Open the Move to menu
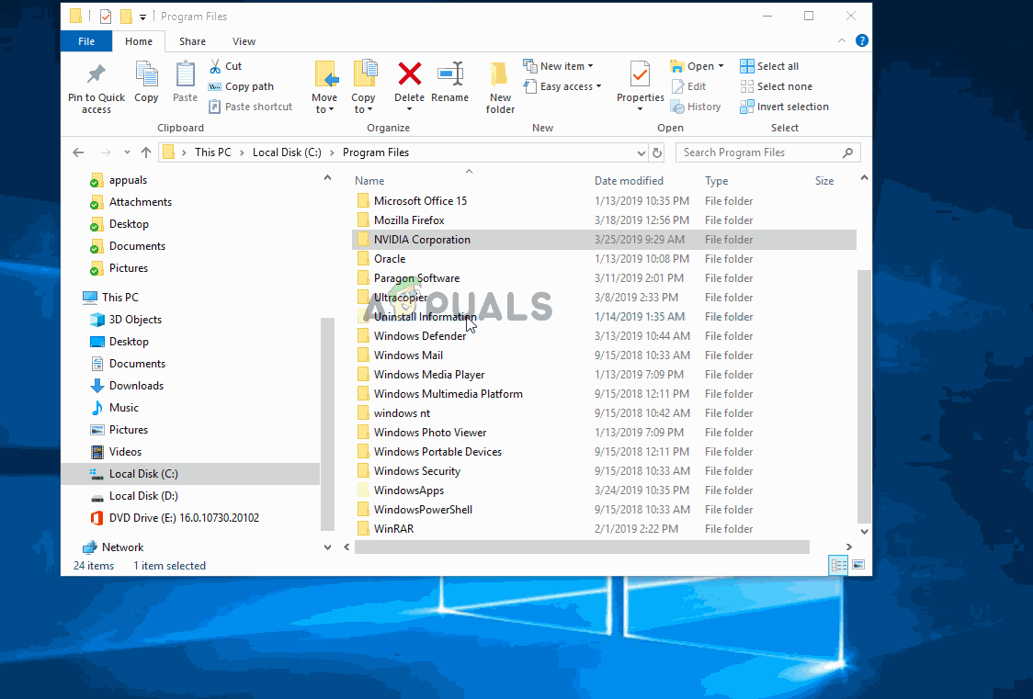The width and height of the screenshot is (1033, 699). pos(324,87)
